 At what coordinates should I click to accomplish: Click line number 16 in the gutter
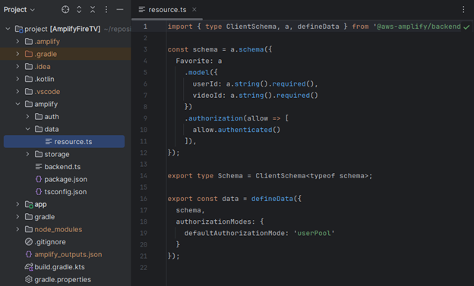click(144, 199)
